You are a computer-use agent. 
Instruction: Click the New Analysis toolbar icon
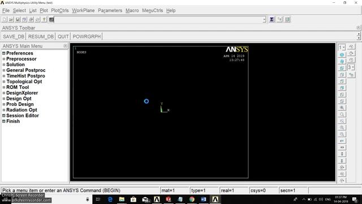(x=5, y=19)
